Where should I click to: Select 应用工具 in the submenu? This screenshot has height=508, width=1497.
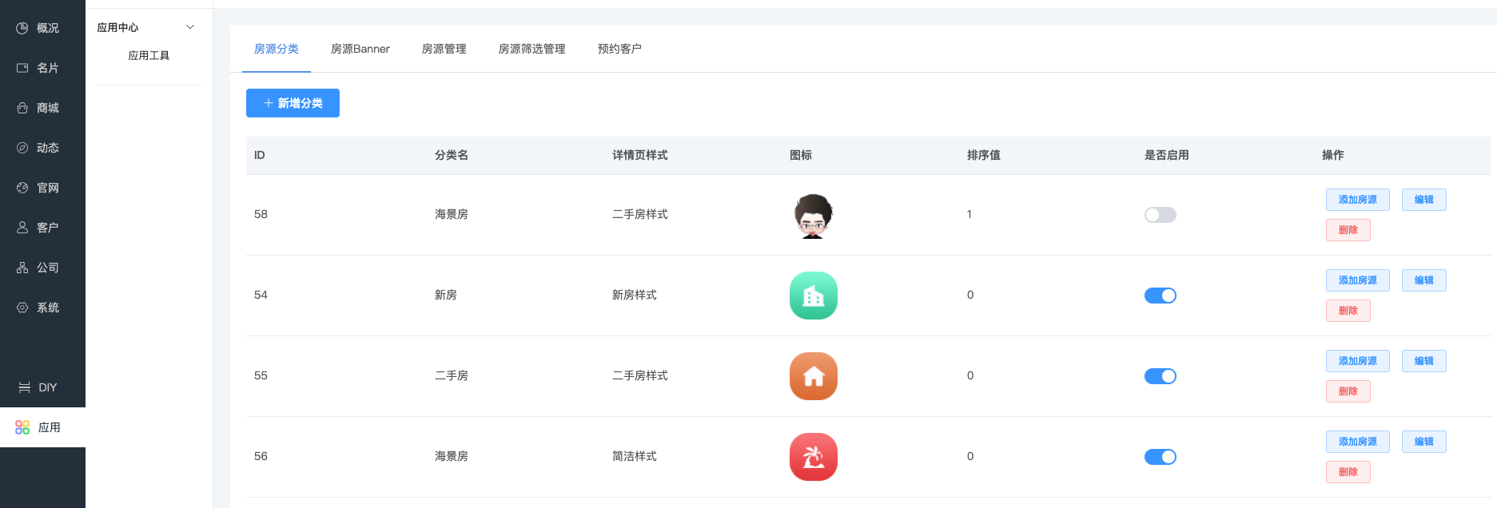(x=149, y=55)
